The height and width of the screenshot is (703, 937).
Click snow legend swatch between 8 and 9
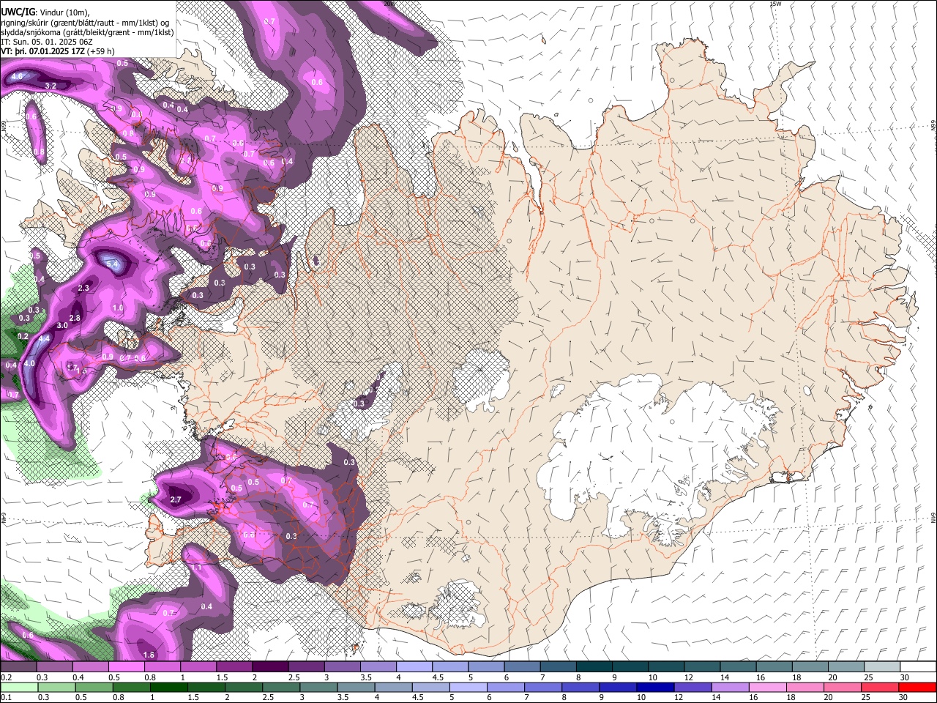[x=594, y=667]
